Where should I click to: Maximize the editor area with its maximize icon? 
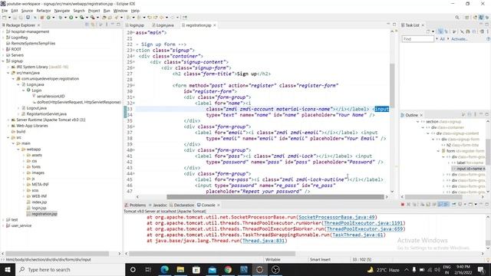click(394, 25)
